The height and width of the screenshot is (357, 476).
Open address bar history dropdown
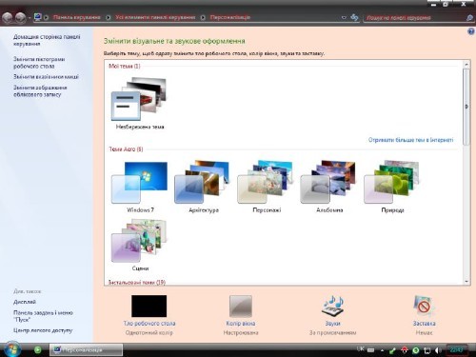[344, 18]
